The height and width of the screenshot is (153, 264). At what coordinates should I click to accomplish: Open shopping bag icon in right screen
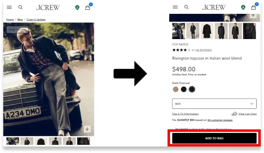[253, 7]
